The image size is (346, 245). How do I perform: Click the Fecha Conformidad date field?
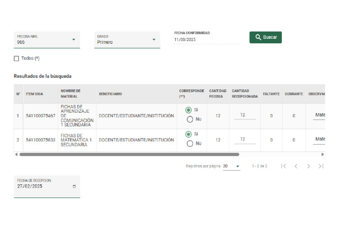coord(207,40)
